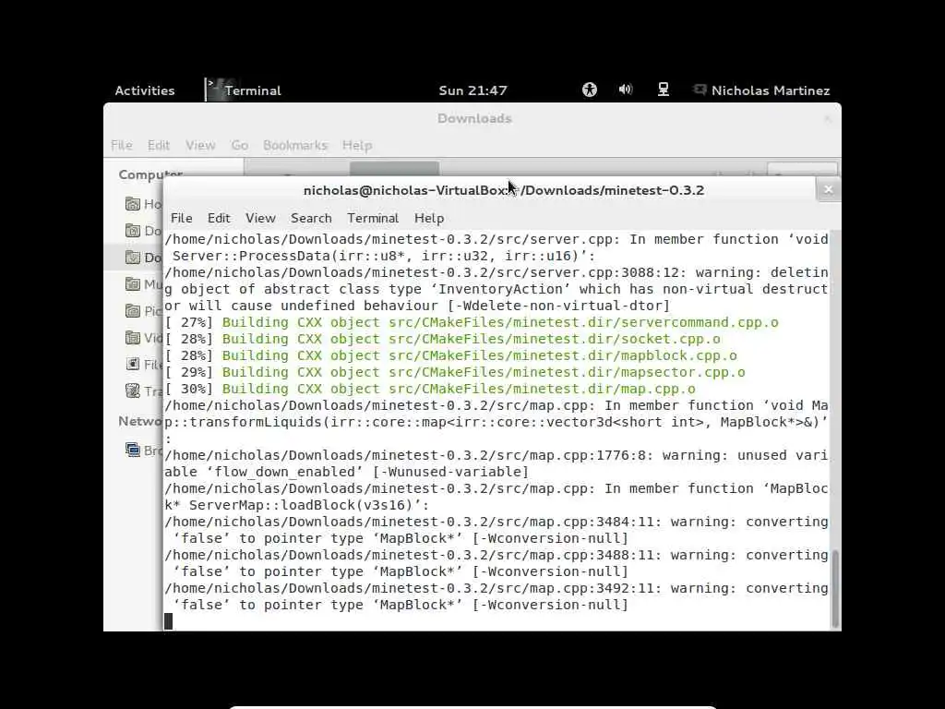Click the map.cpp.o build line at 30%
Image resolution: width=945 pixels, height=709 pixels.
tap(430, 389)
